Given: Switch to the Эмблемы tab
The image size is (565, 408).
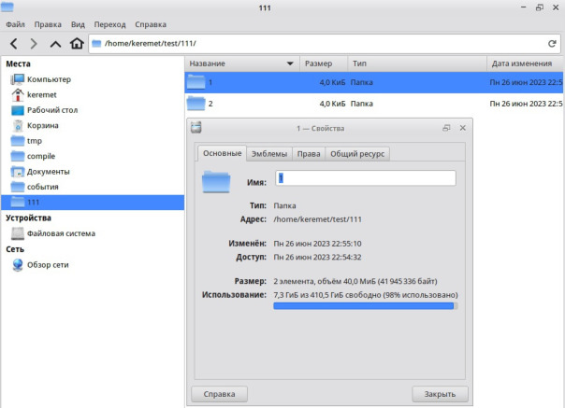Looking at the screenshot, I should click(269, 154).
